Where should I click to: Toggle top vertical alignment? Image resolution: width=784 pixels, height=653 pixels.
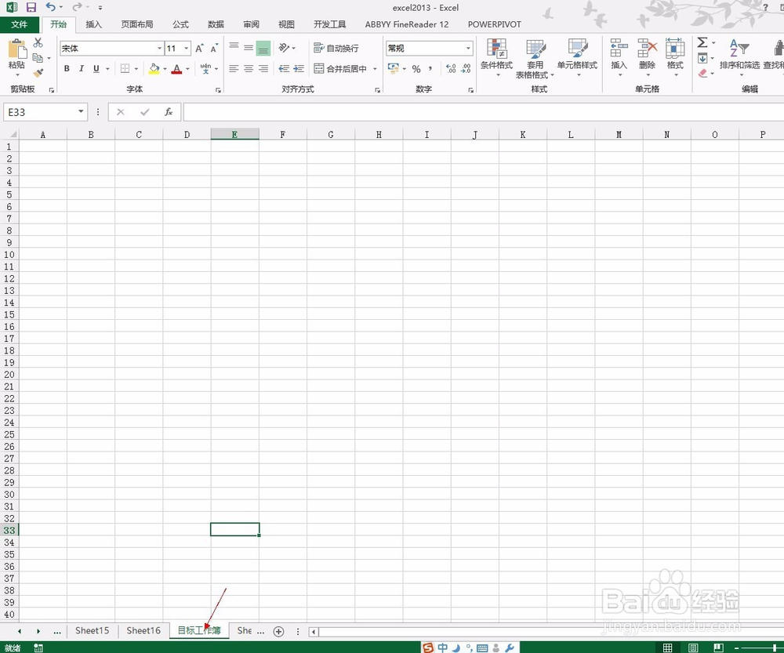pos(234,48)
